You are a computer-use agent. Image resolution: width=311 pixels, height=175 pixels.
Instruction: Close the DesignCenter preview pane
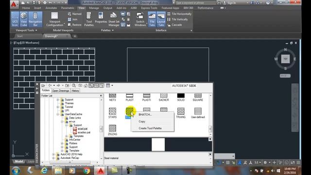coord(210,140)
